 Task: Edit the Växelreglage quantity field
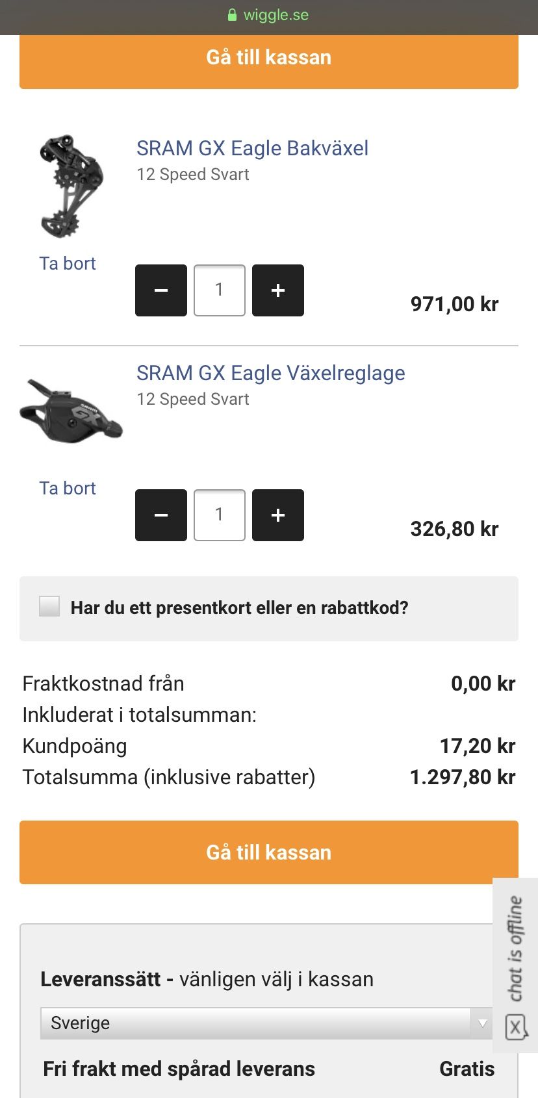tap(220, 515)
